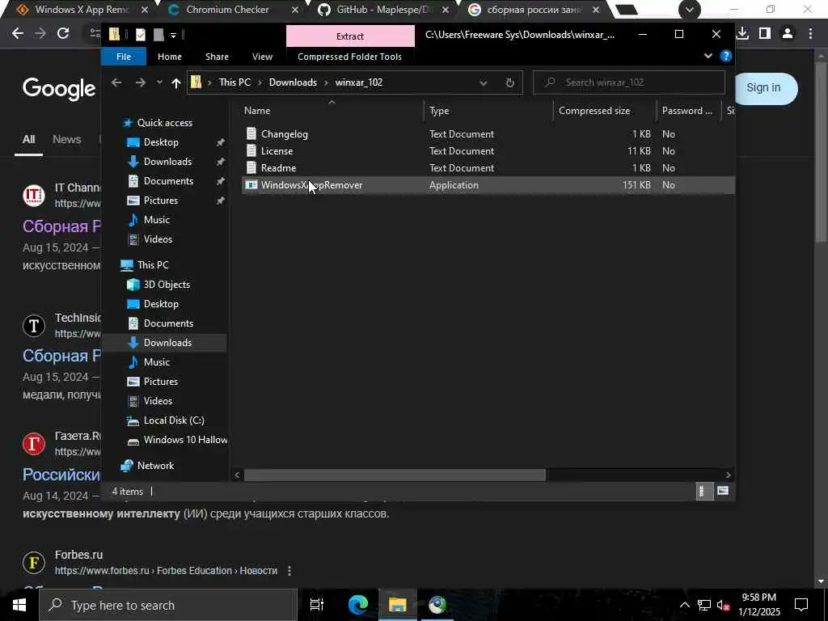Open Local Disk (C:) in navigation pane
The width and height of the screenshot is (828, 621).
pos(173,420)
